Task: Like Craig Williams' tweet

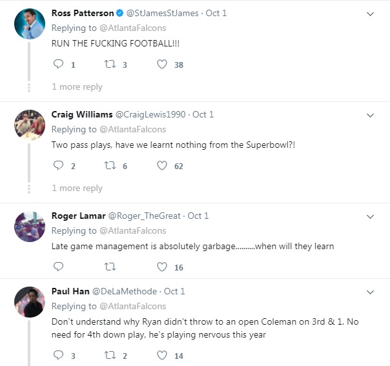Action: coord(163,166)
